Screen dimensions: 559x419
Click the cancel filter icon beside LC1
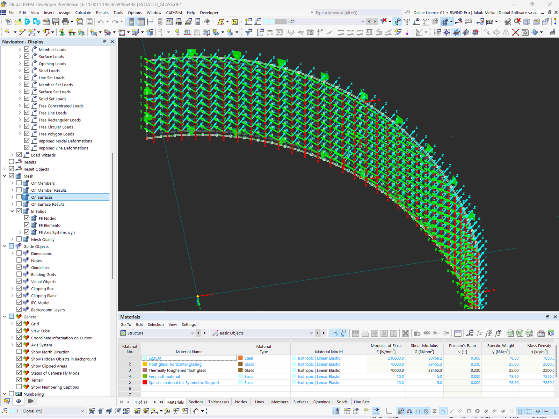point(384,22)
